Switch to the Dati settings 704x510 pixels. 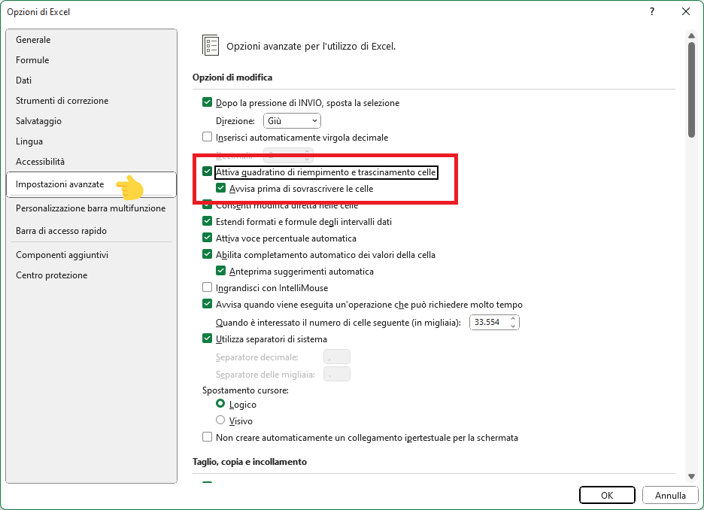(x=24, y=80)
